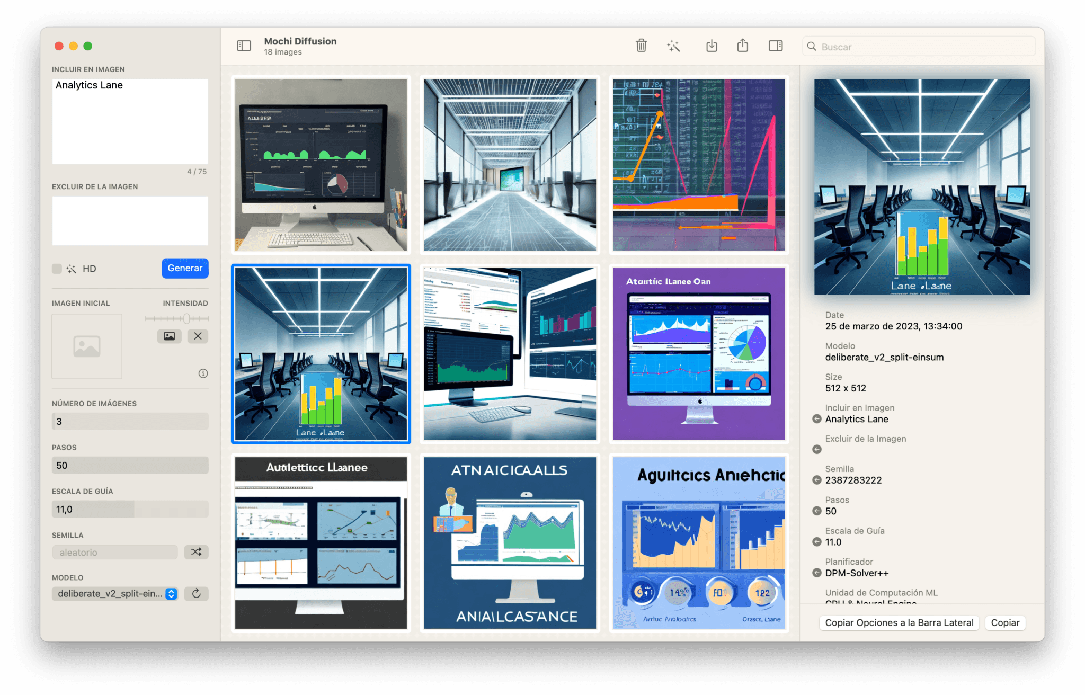Select the multiple monitors dashboard thumbnail

(x=510, y=354)
